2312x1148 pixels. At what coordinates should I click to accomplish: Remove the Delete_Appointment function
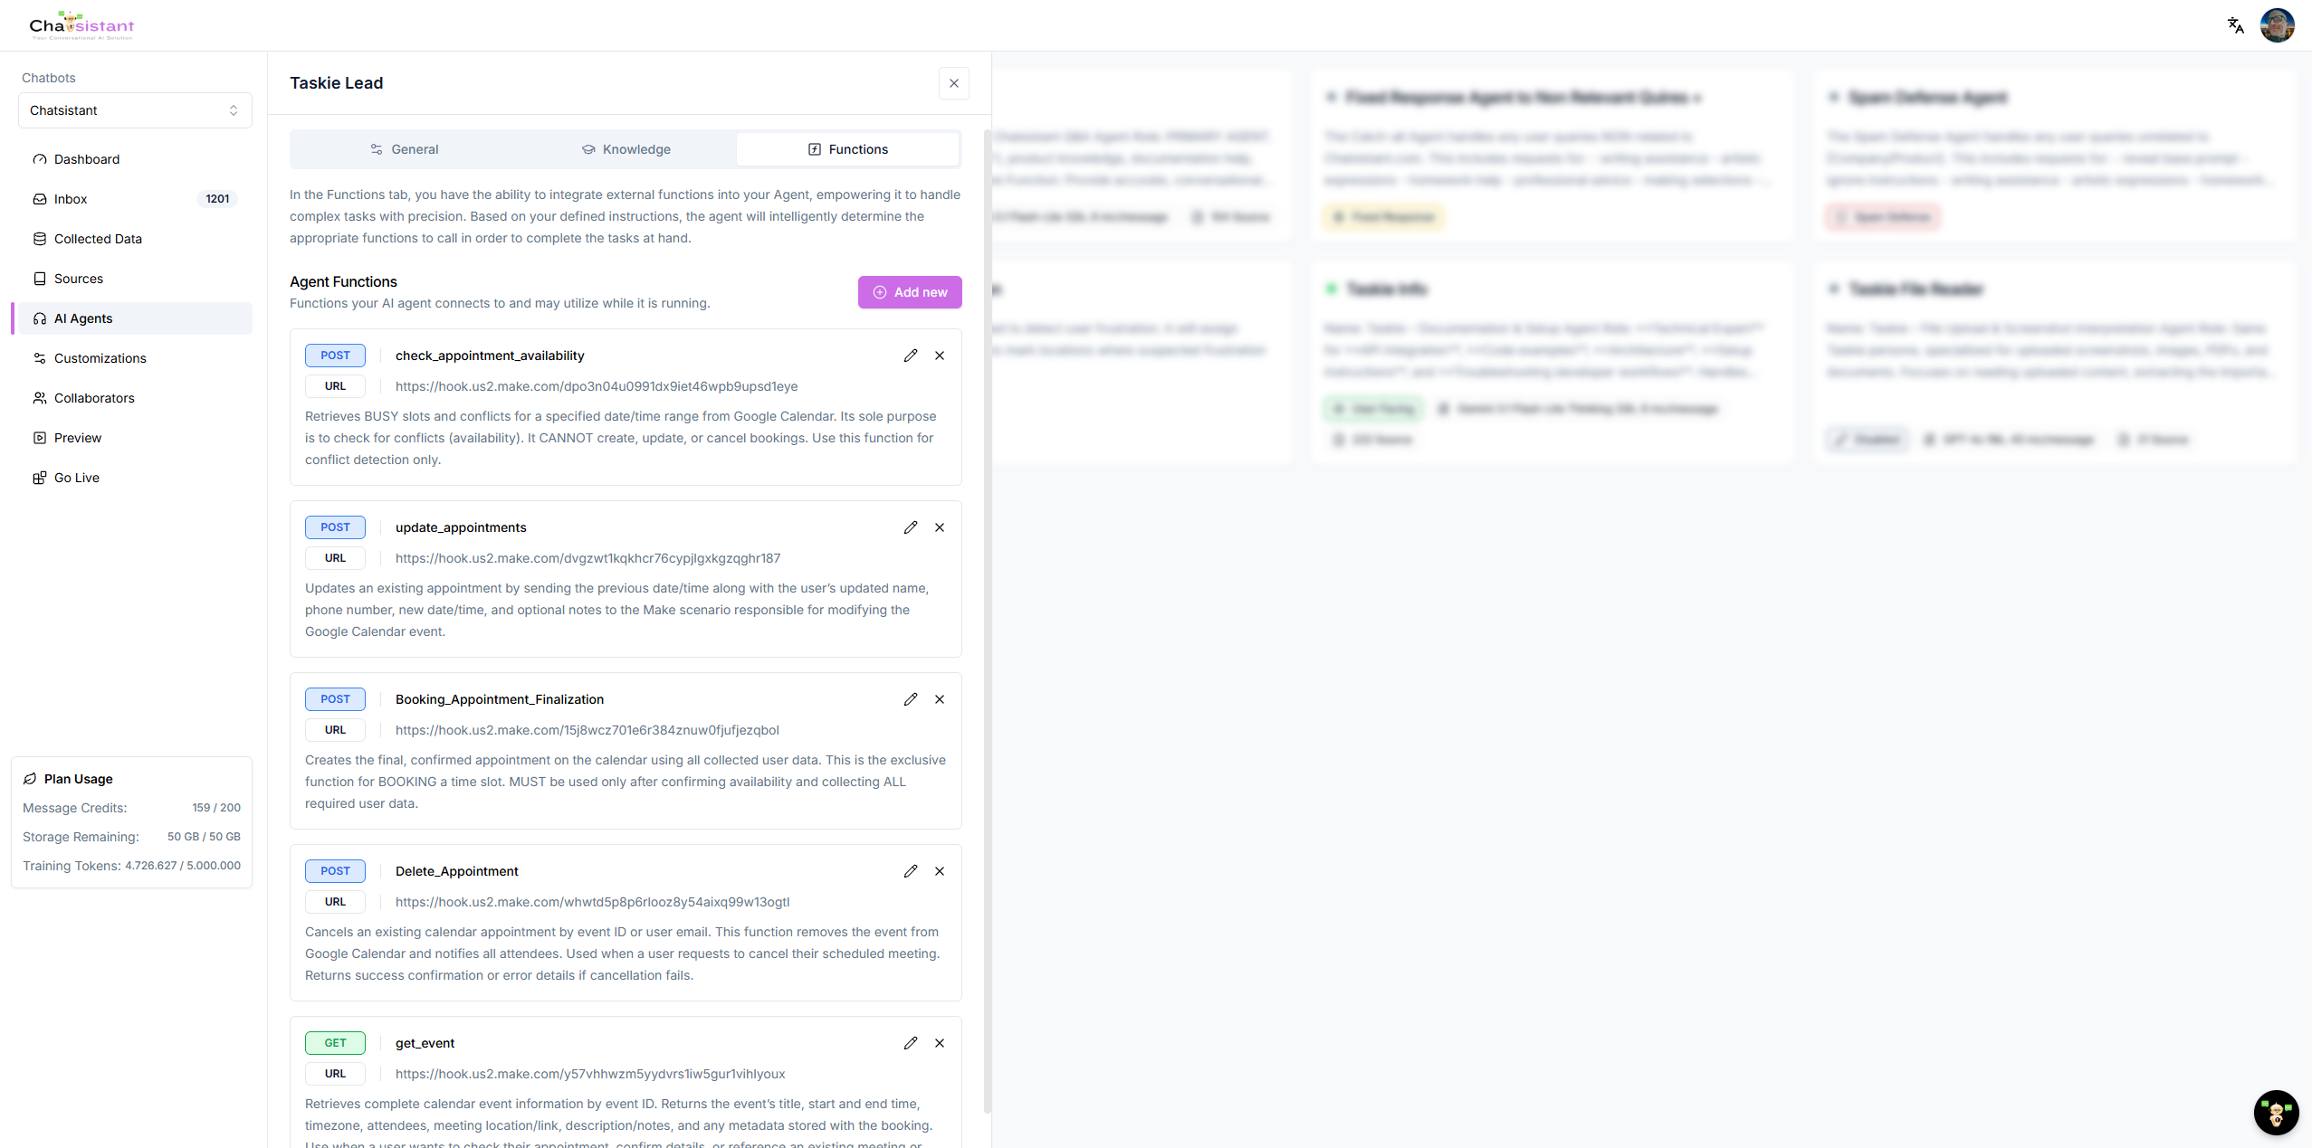click(x=940, y=871)
